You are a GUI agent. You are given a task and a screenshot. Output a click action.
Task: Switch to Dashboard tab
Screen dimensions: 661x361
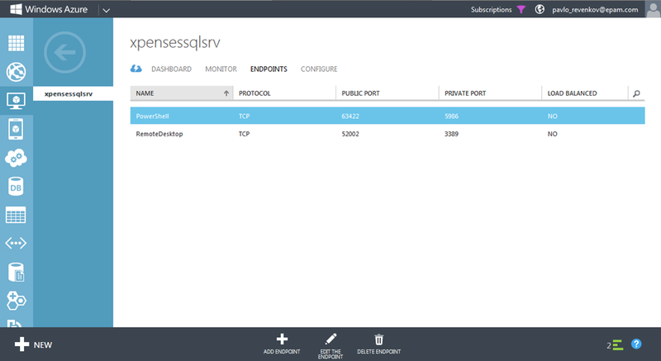(171, 69)
